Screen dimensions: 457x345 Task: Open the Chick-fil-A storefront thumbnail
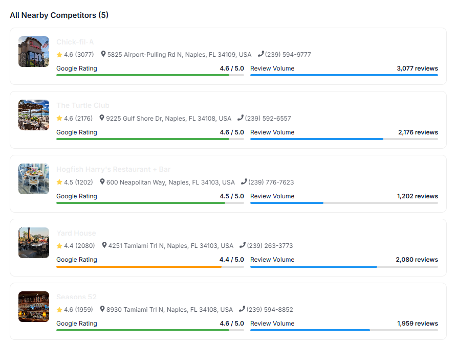click(34, 52)
